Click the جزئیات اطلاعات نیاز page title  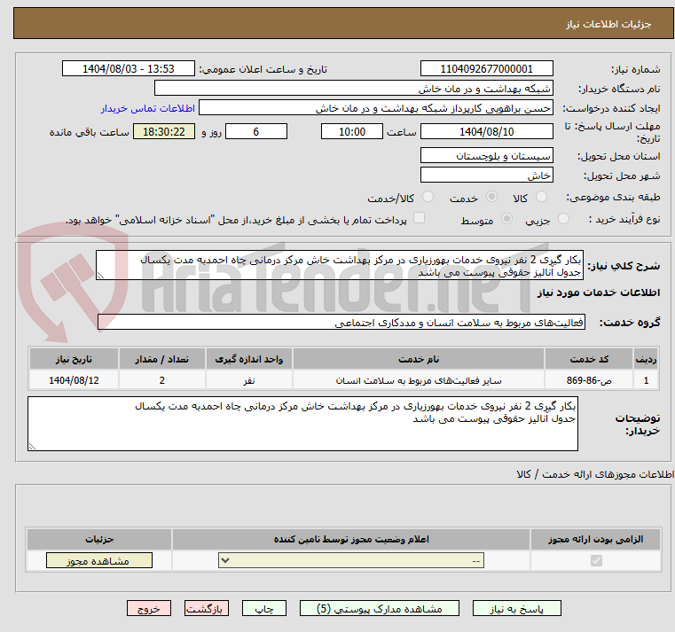[608, 24]
